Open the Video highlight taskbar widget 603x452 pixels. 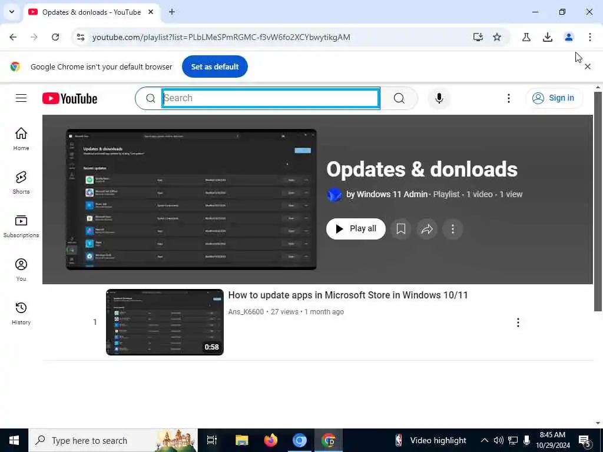(430, 440)
